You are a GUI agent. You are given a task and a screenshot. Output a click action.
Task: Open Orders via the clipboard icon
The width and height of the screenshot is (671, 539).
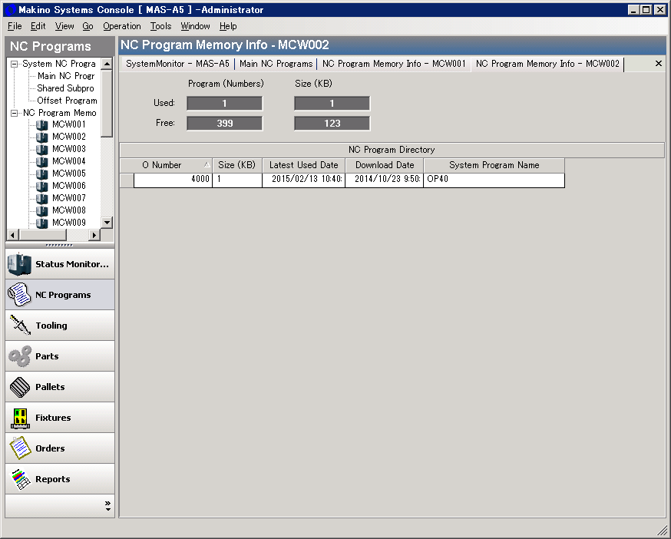[x=19, y=448]
